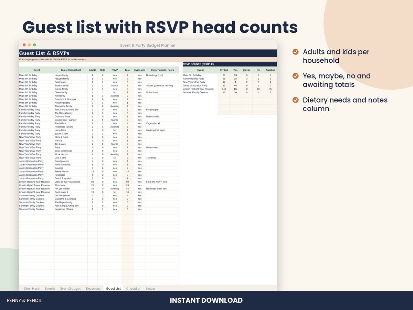Click the Marcus guest cell

click(71, 141)
